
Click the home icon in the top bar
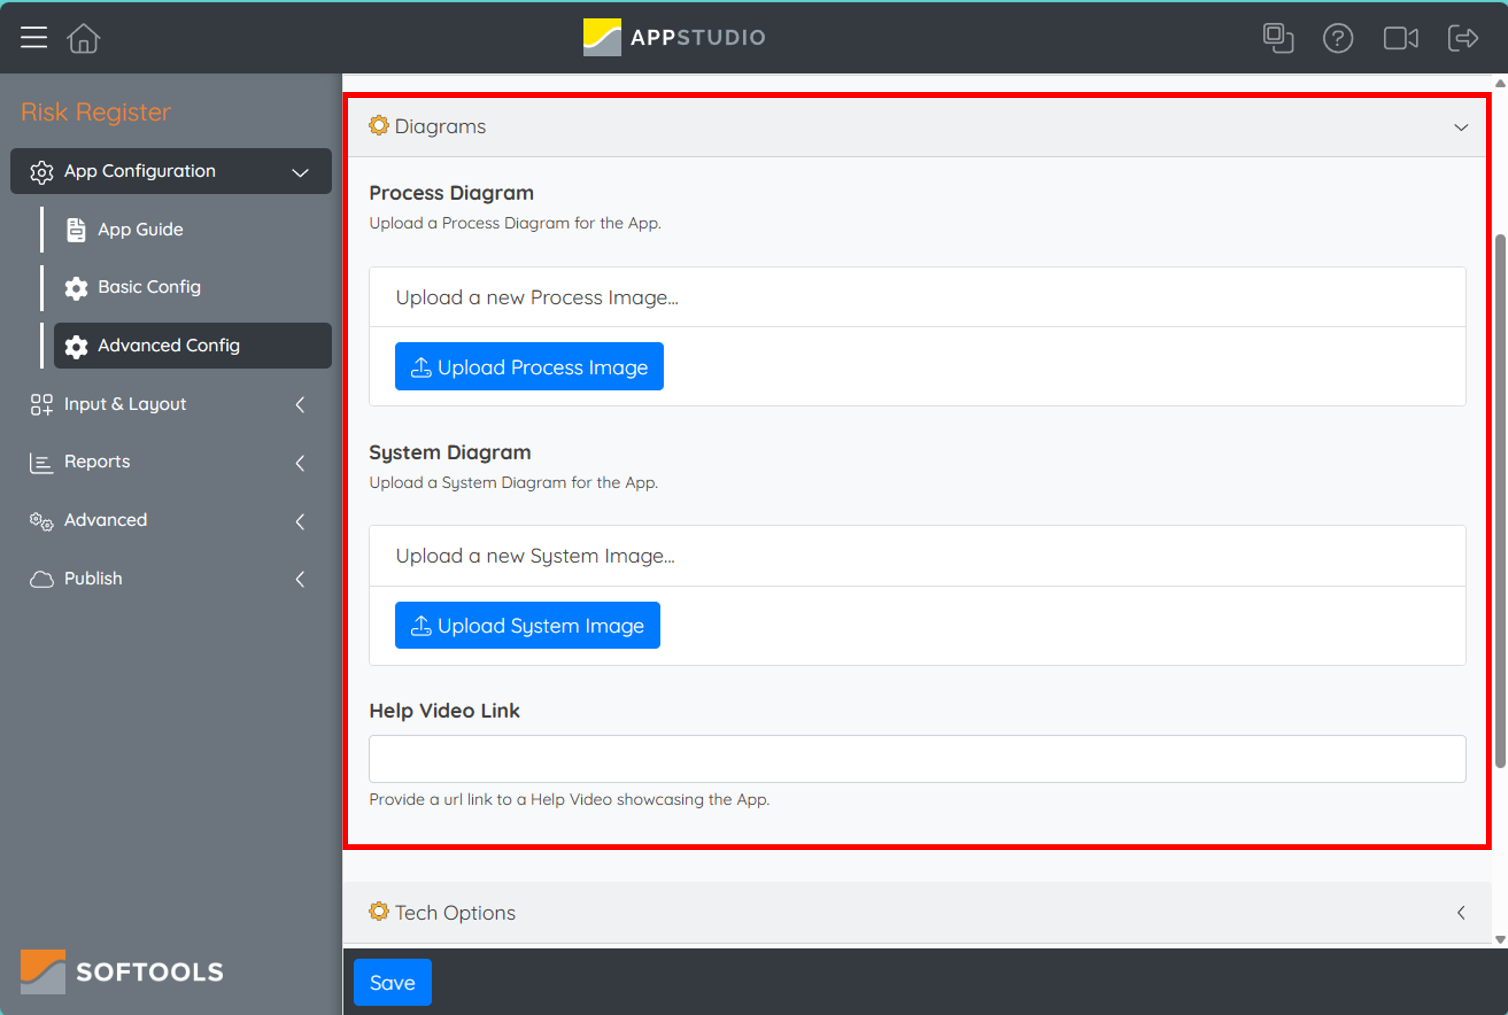pyautogui.click(x=83, y=38)
